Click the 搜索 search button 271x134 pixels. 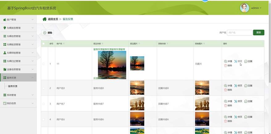pyautogui.click(x=259, y=33)
